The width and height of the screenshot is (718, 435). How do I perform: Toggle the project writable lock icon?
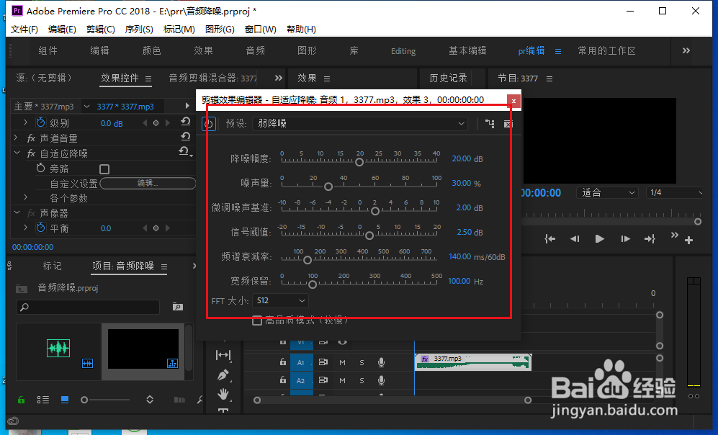click(x=21, y=400)
